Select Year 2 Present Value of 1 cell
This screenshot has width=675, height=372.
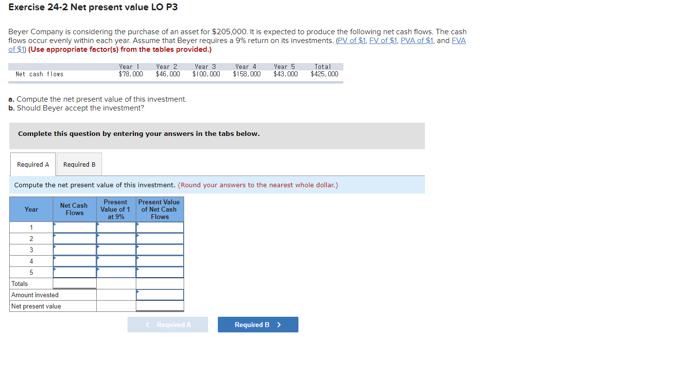click(116, 239)
